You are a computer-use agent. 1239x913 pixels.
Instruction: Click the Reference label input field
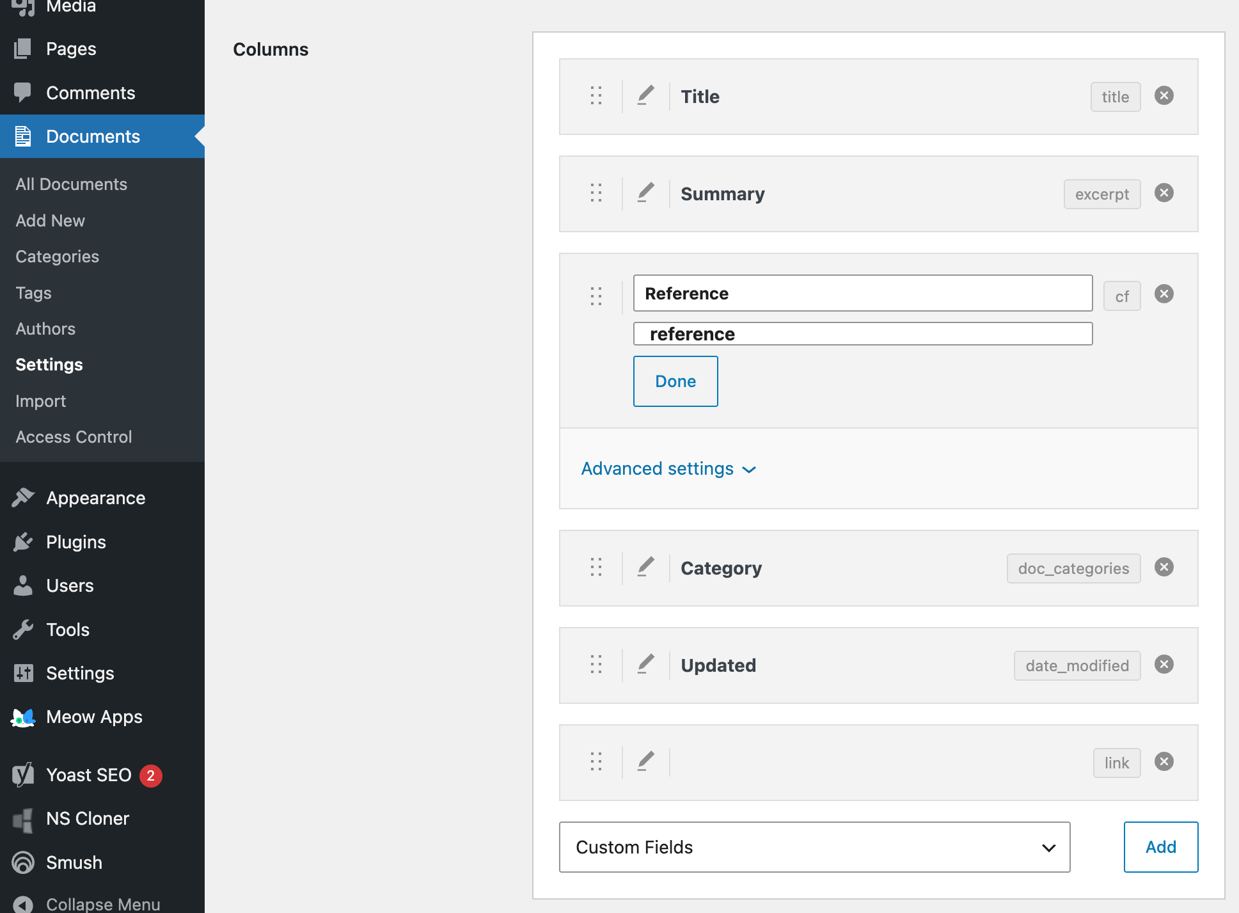click(x=862, y=293)
